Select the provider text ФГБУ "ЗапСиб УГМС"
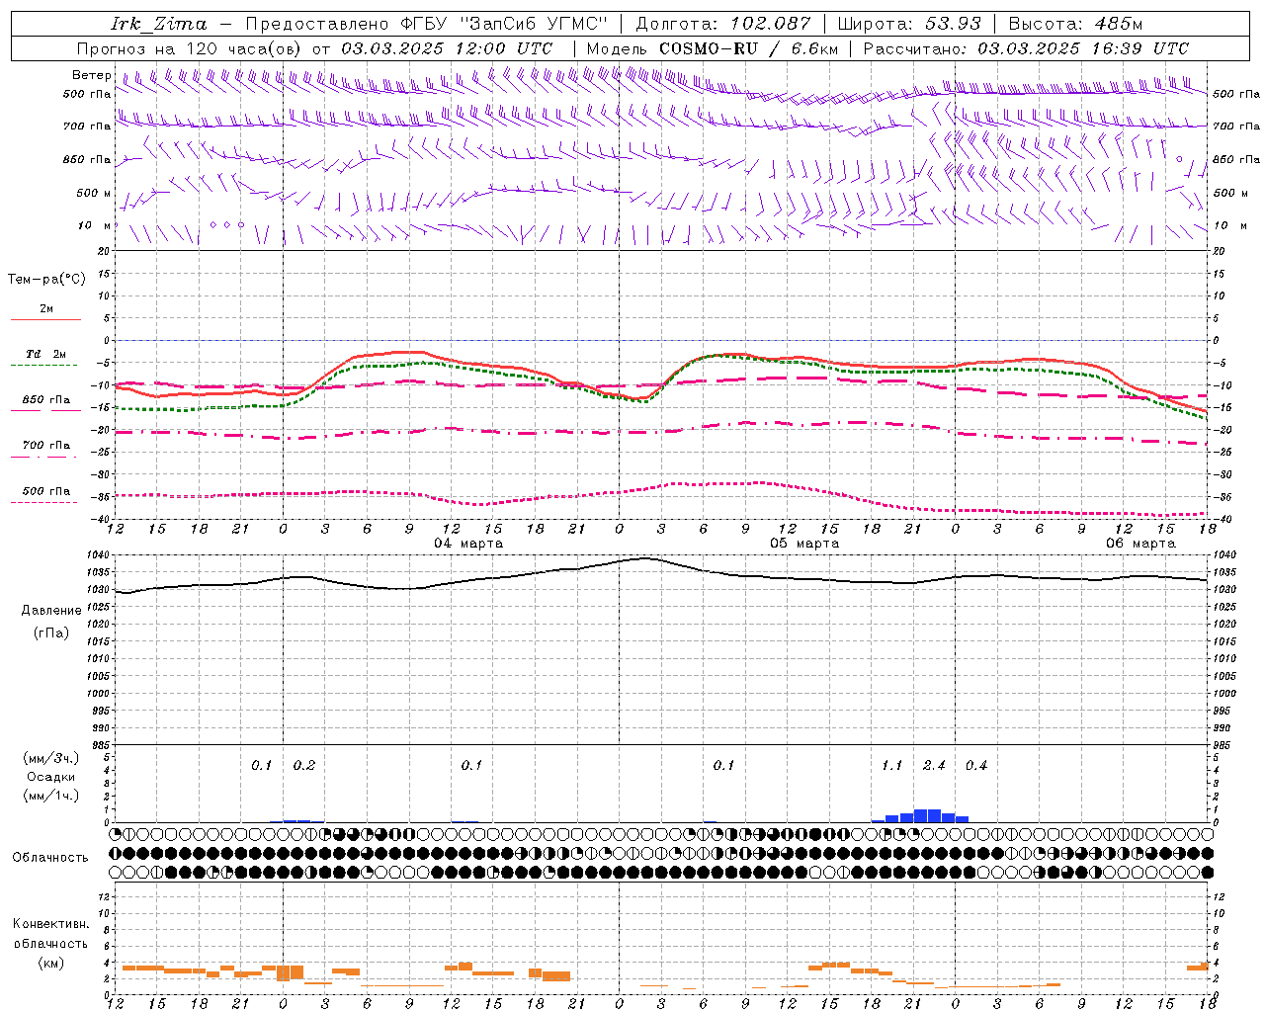The image size is (1265, 1012). (504, 24)
